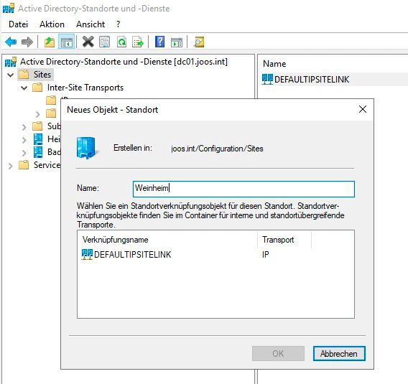The width and height of the screenshot is (408, 384).
Task: Click the Up one level folder icon
Action: 50,42
